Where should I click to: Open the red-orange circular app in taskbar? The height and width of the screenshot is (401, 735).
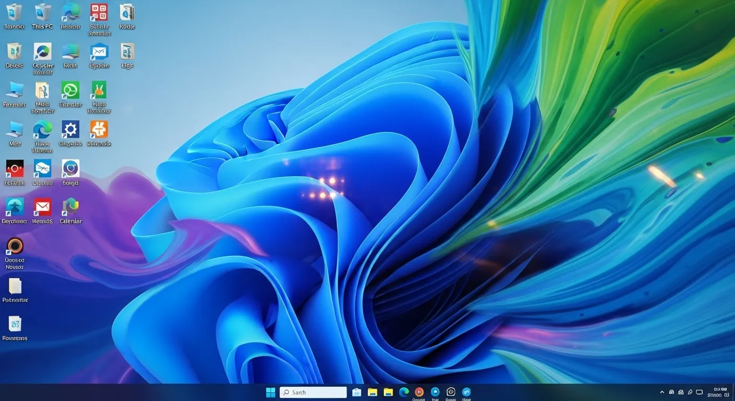(419, 392)
